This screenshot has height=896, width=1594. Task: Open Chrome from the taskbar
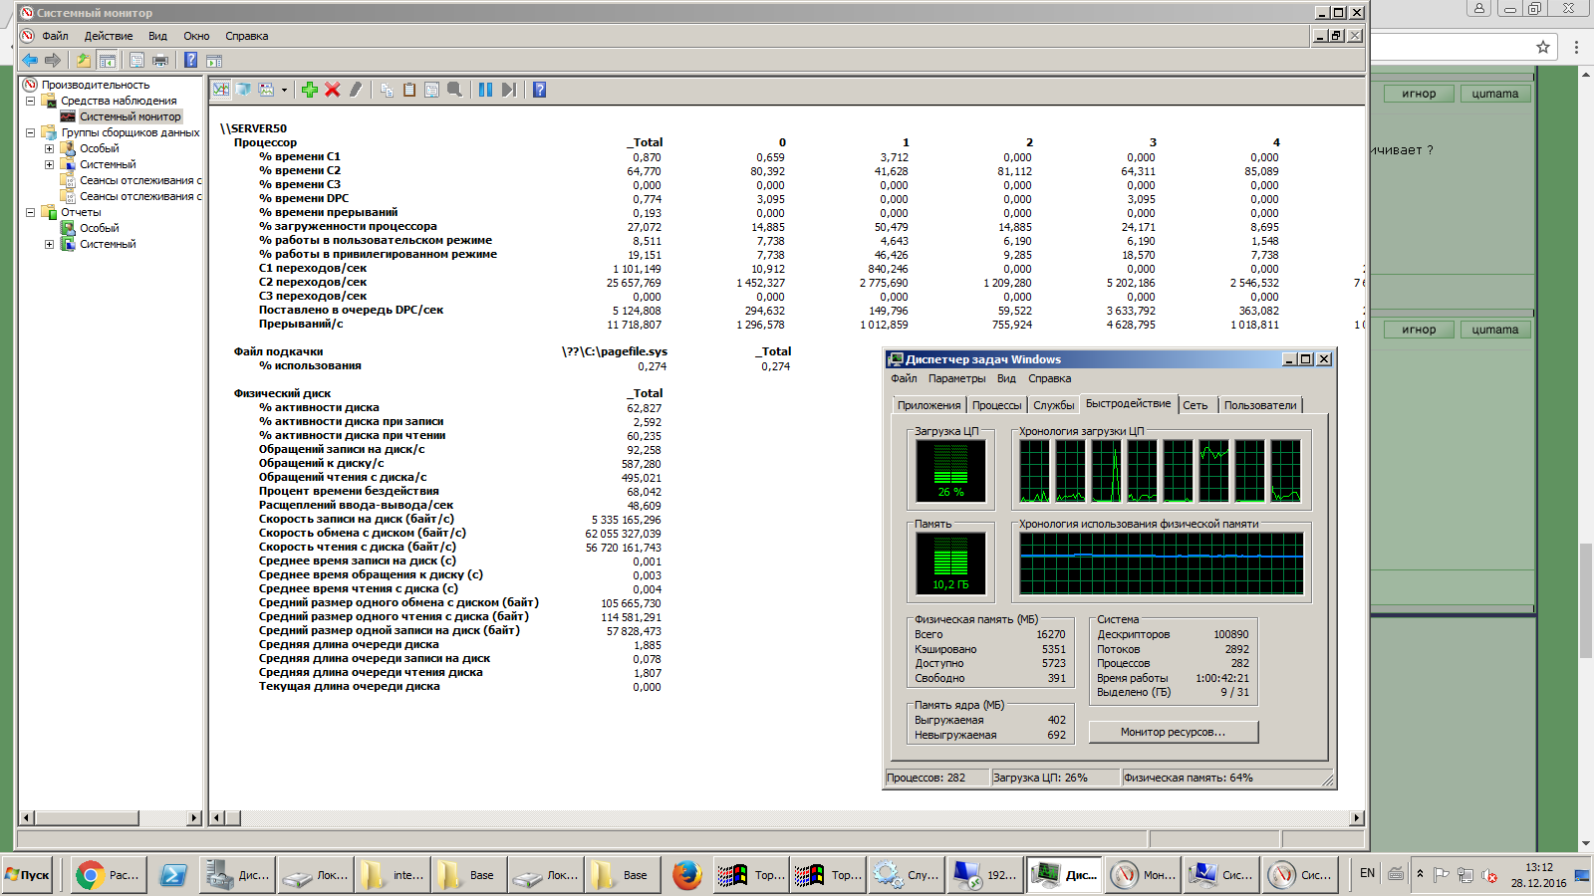pos(109,875)
